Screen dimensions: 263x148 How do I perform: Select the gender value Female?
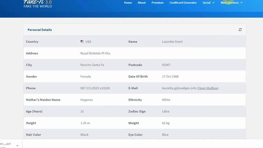click(x=85, y=76)
